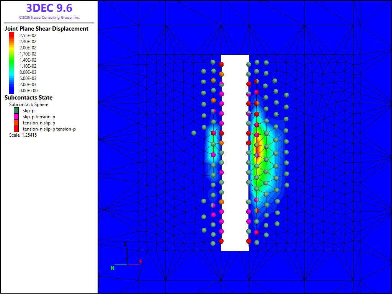The height and width of the screenshot is (294, 392).
Task: Select the magenta slip-p tension-p swatch
Action: pyautogui.click(x=16, y=117)
